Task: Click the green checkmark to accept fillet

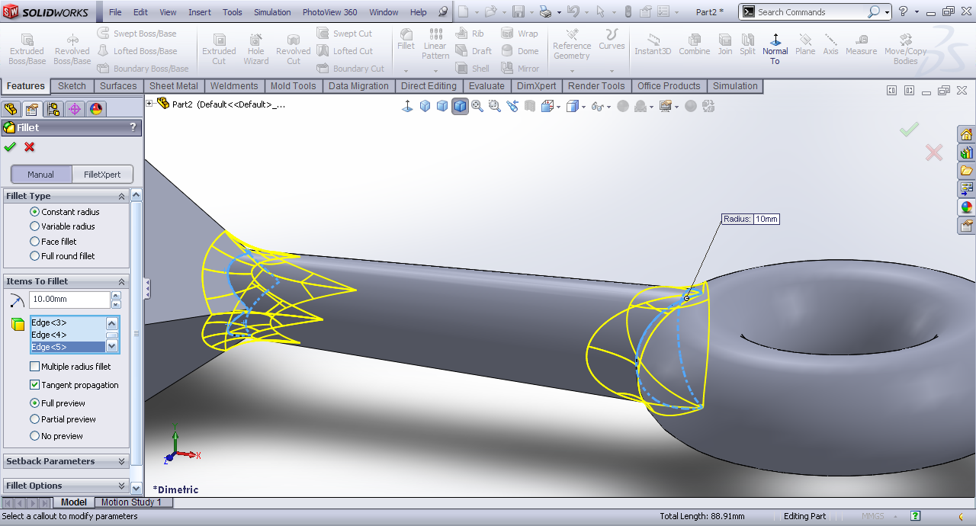Action: pos(10,147)
